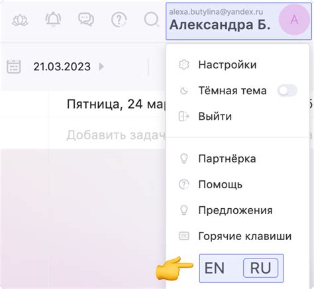Click the lightbulb icon beside Предложения

click(183, 210)
